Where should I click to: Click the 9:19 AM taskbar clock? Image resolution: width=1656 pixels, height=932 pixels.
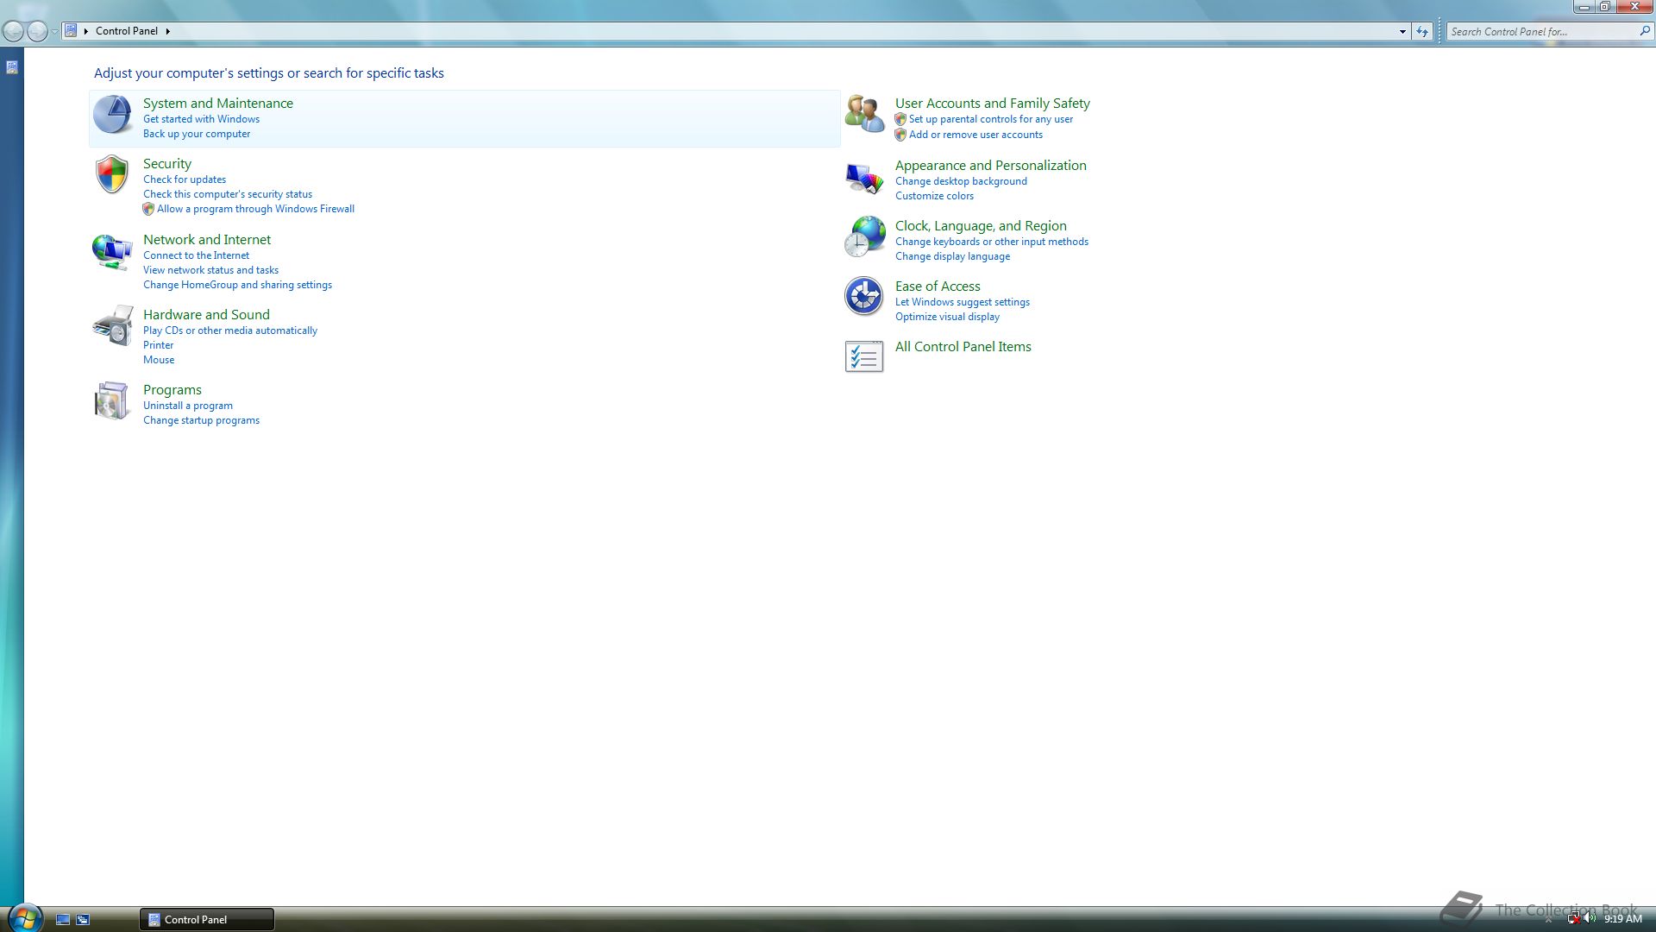[x=1623, y=919]
